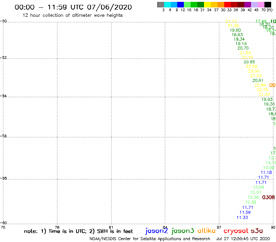Select the 22.75 reading
The height and width of the screenshot is (242, 276).
point(262,90)
